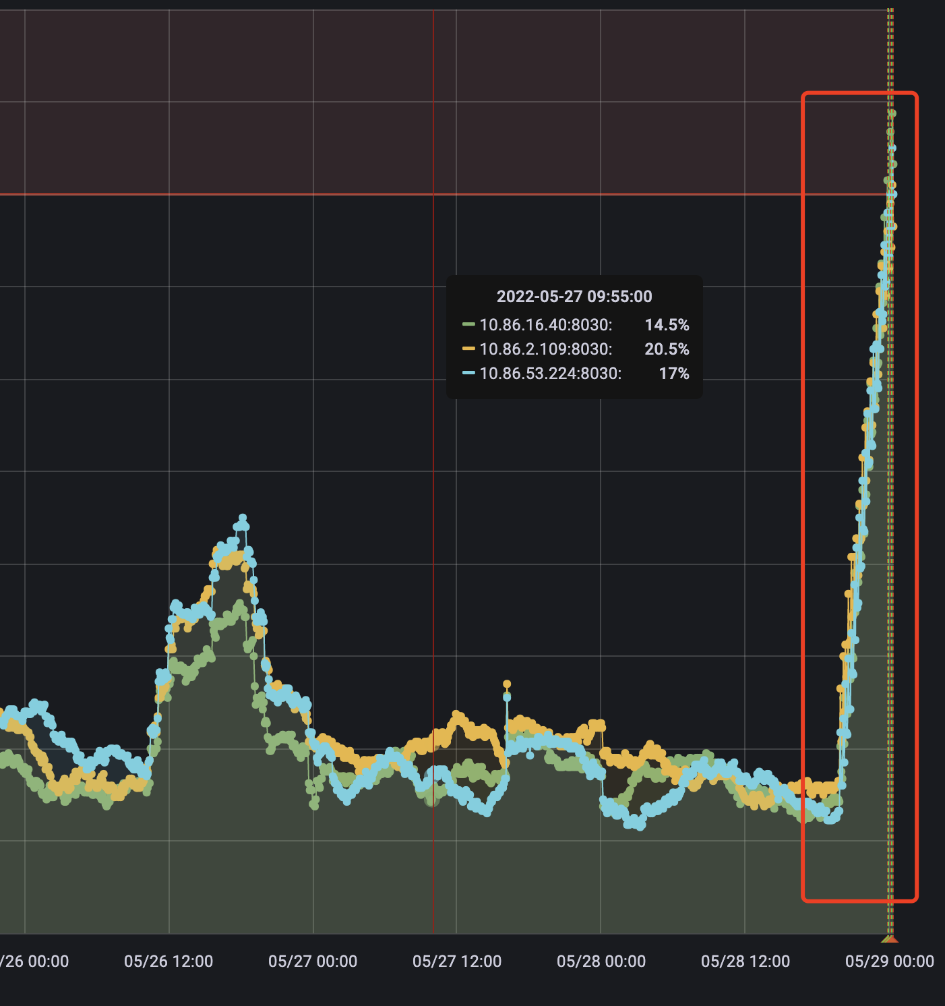
Task: Click the yellow color dash for 10.86.2.109
Action: 468,349
